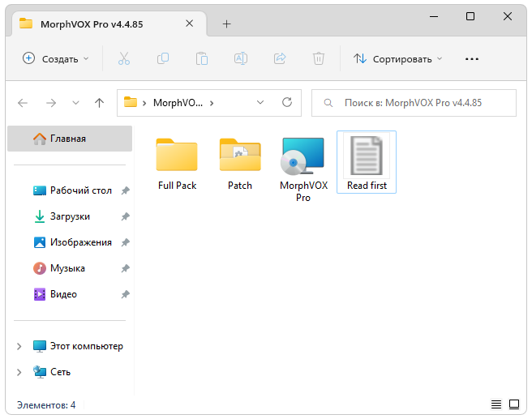Click the search box Поиск в: MorphVOX Pro
Image resolution: width=532 pixels, height=419 pixels.
pyautogui.click(x=414, y=103)
